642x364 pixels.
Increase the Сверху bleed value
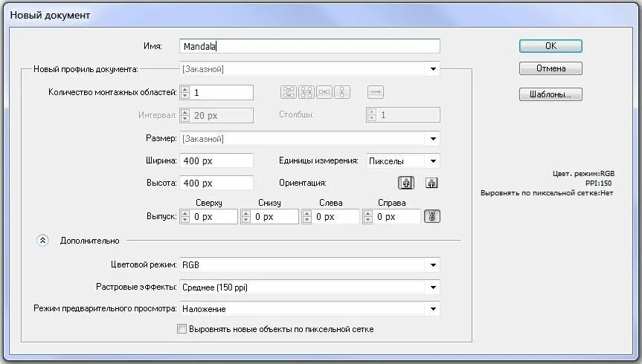tap(185, 213)
